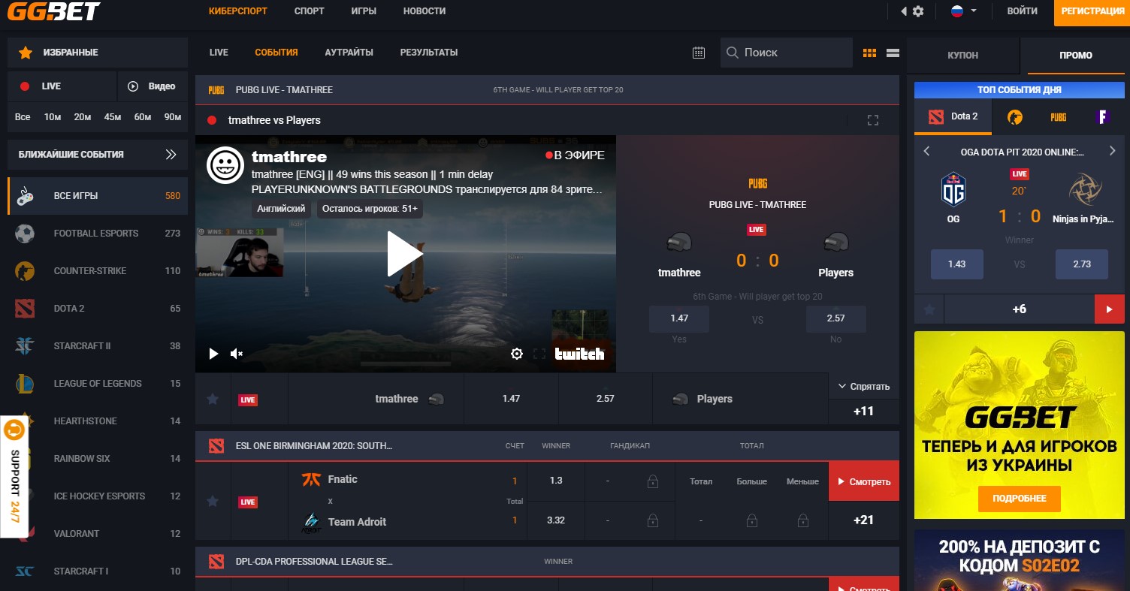Open Twitch player settings gear
The width and height of the screenshot is (1130, 591).
point(516,354)
